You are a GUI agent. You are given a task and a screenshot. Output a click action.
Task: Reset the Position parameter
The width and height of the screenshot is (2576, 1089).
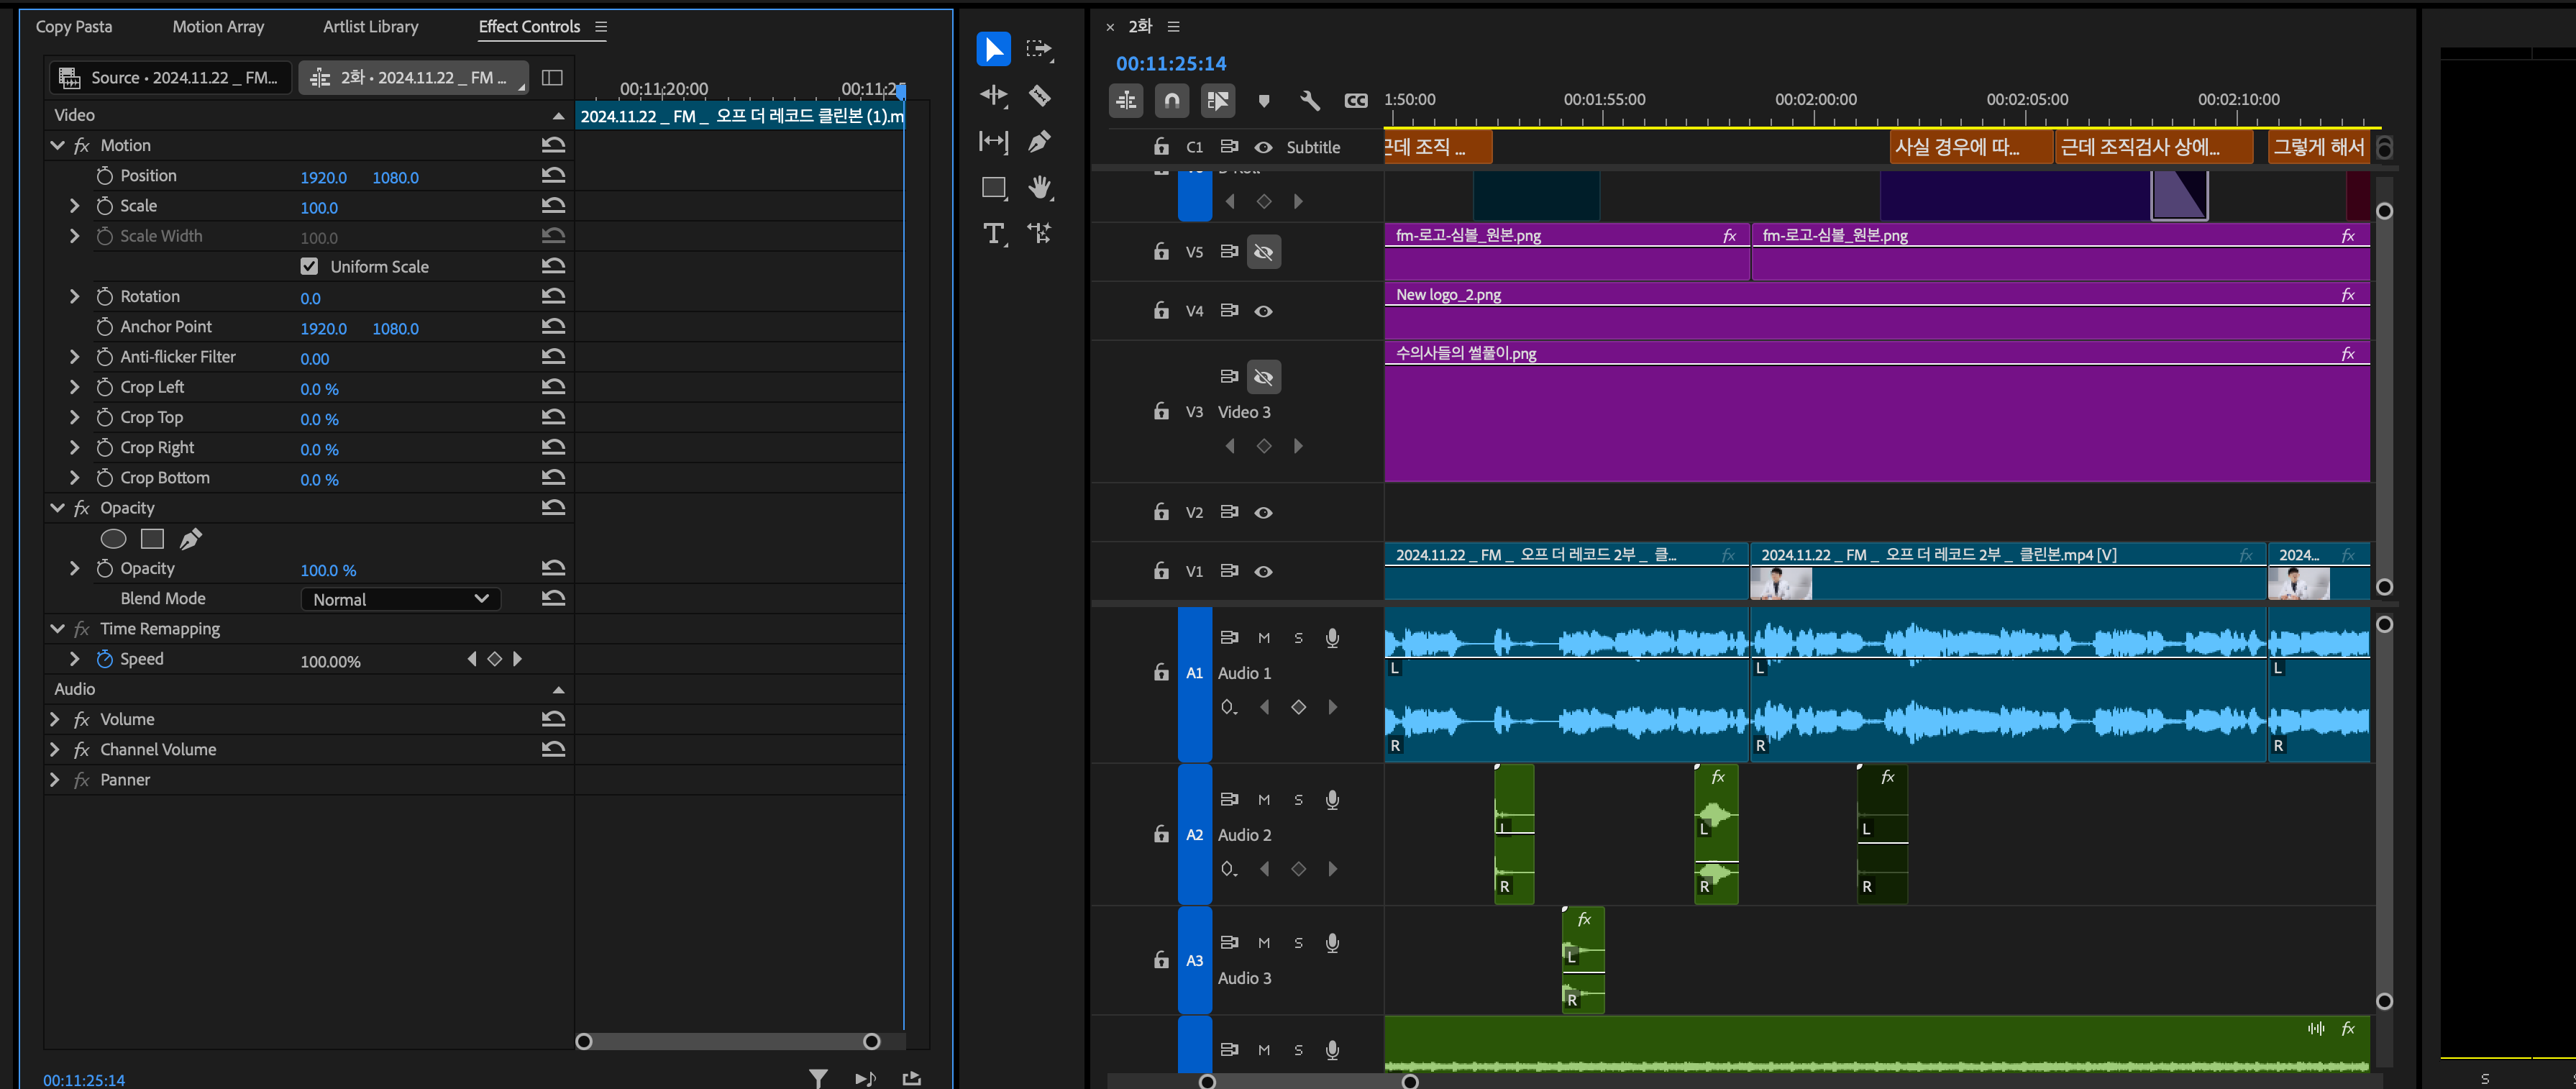pos(553,175)
